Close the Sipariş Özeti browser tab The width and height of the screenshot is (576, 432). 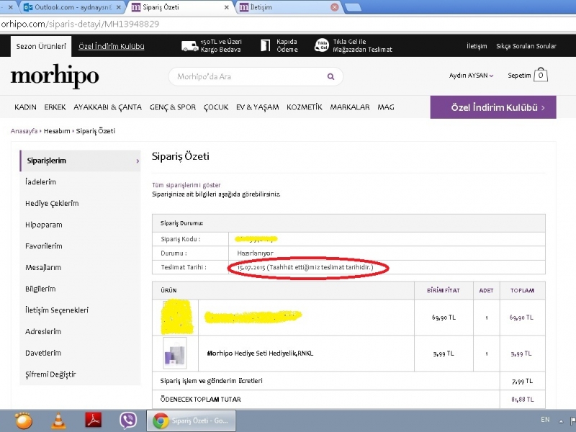pos(227,7)
